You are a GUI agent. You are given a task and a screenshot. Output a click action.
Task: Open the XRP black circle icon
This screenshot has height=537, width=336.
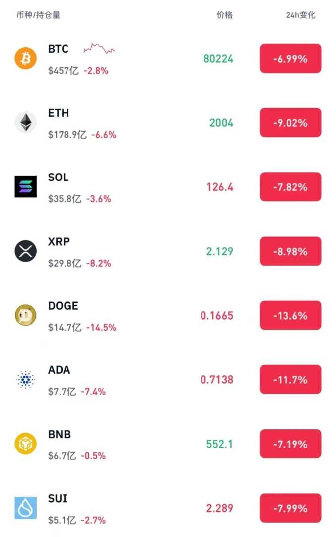25,251
